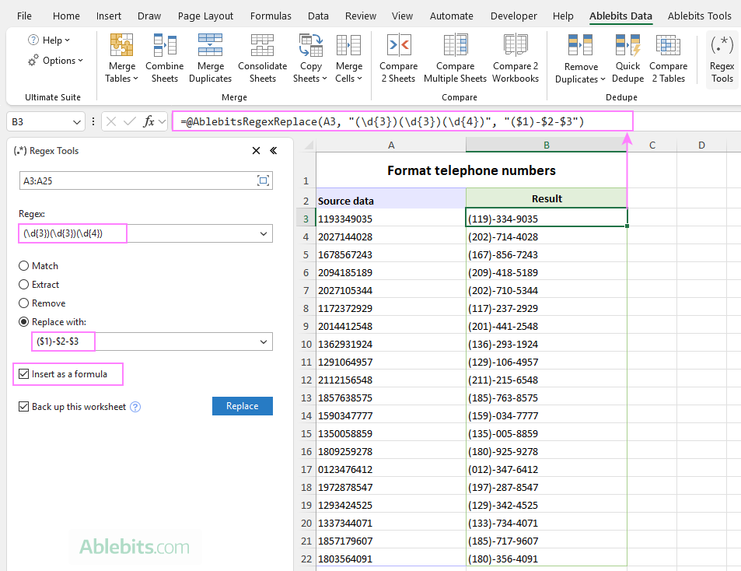Open the Merge Tables tool
Screen dimensions: 741x571
pyautogui.click(x=121, y=58)
